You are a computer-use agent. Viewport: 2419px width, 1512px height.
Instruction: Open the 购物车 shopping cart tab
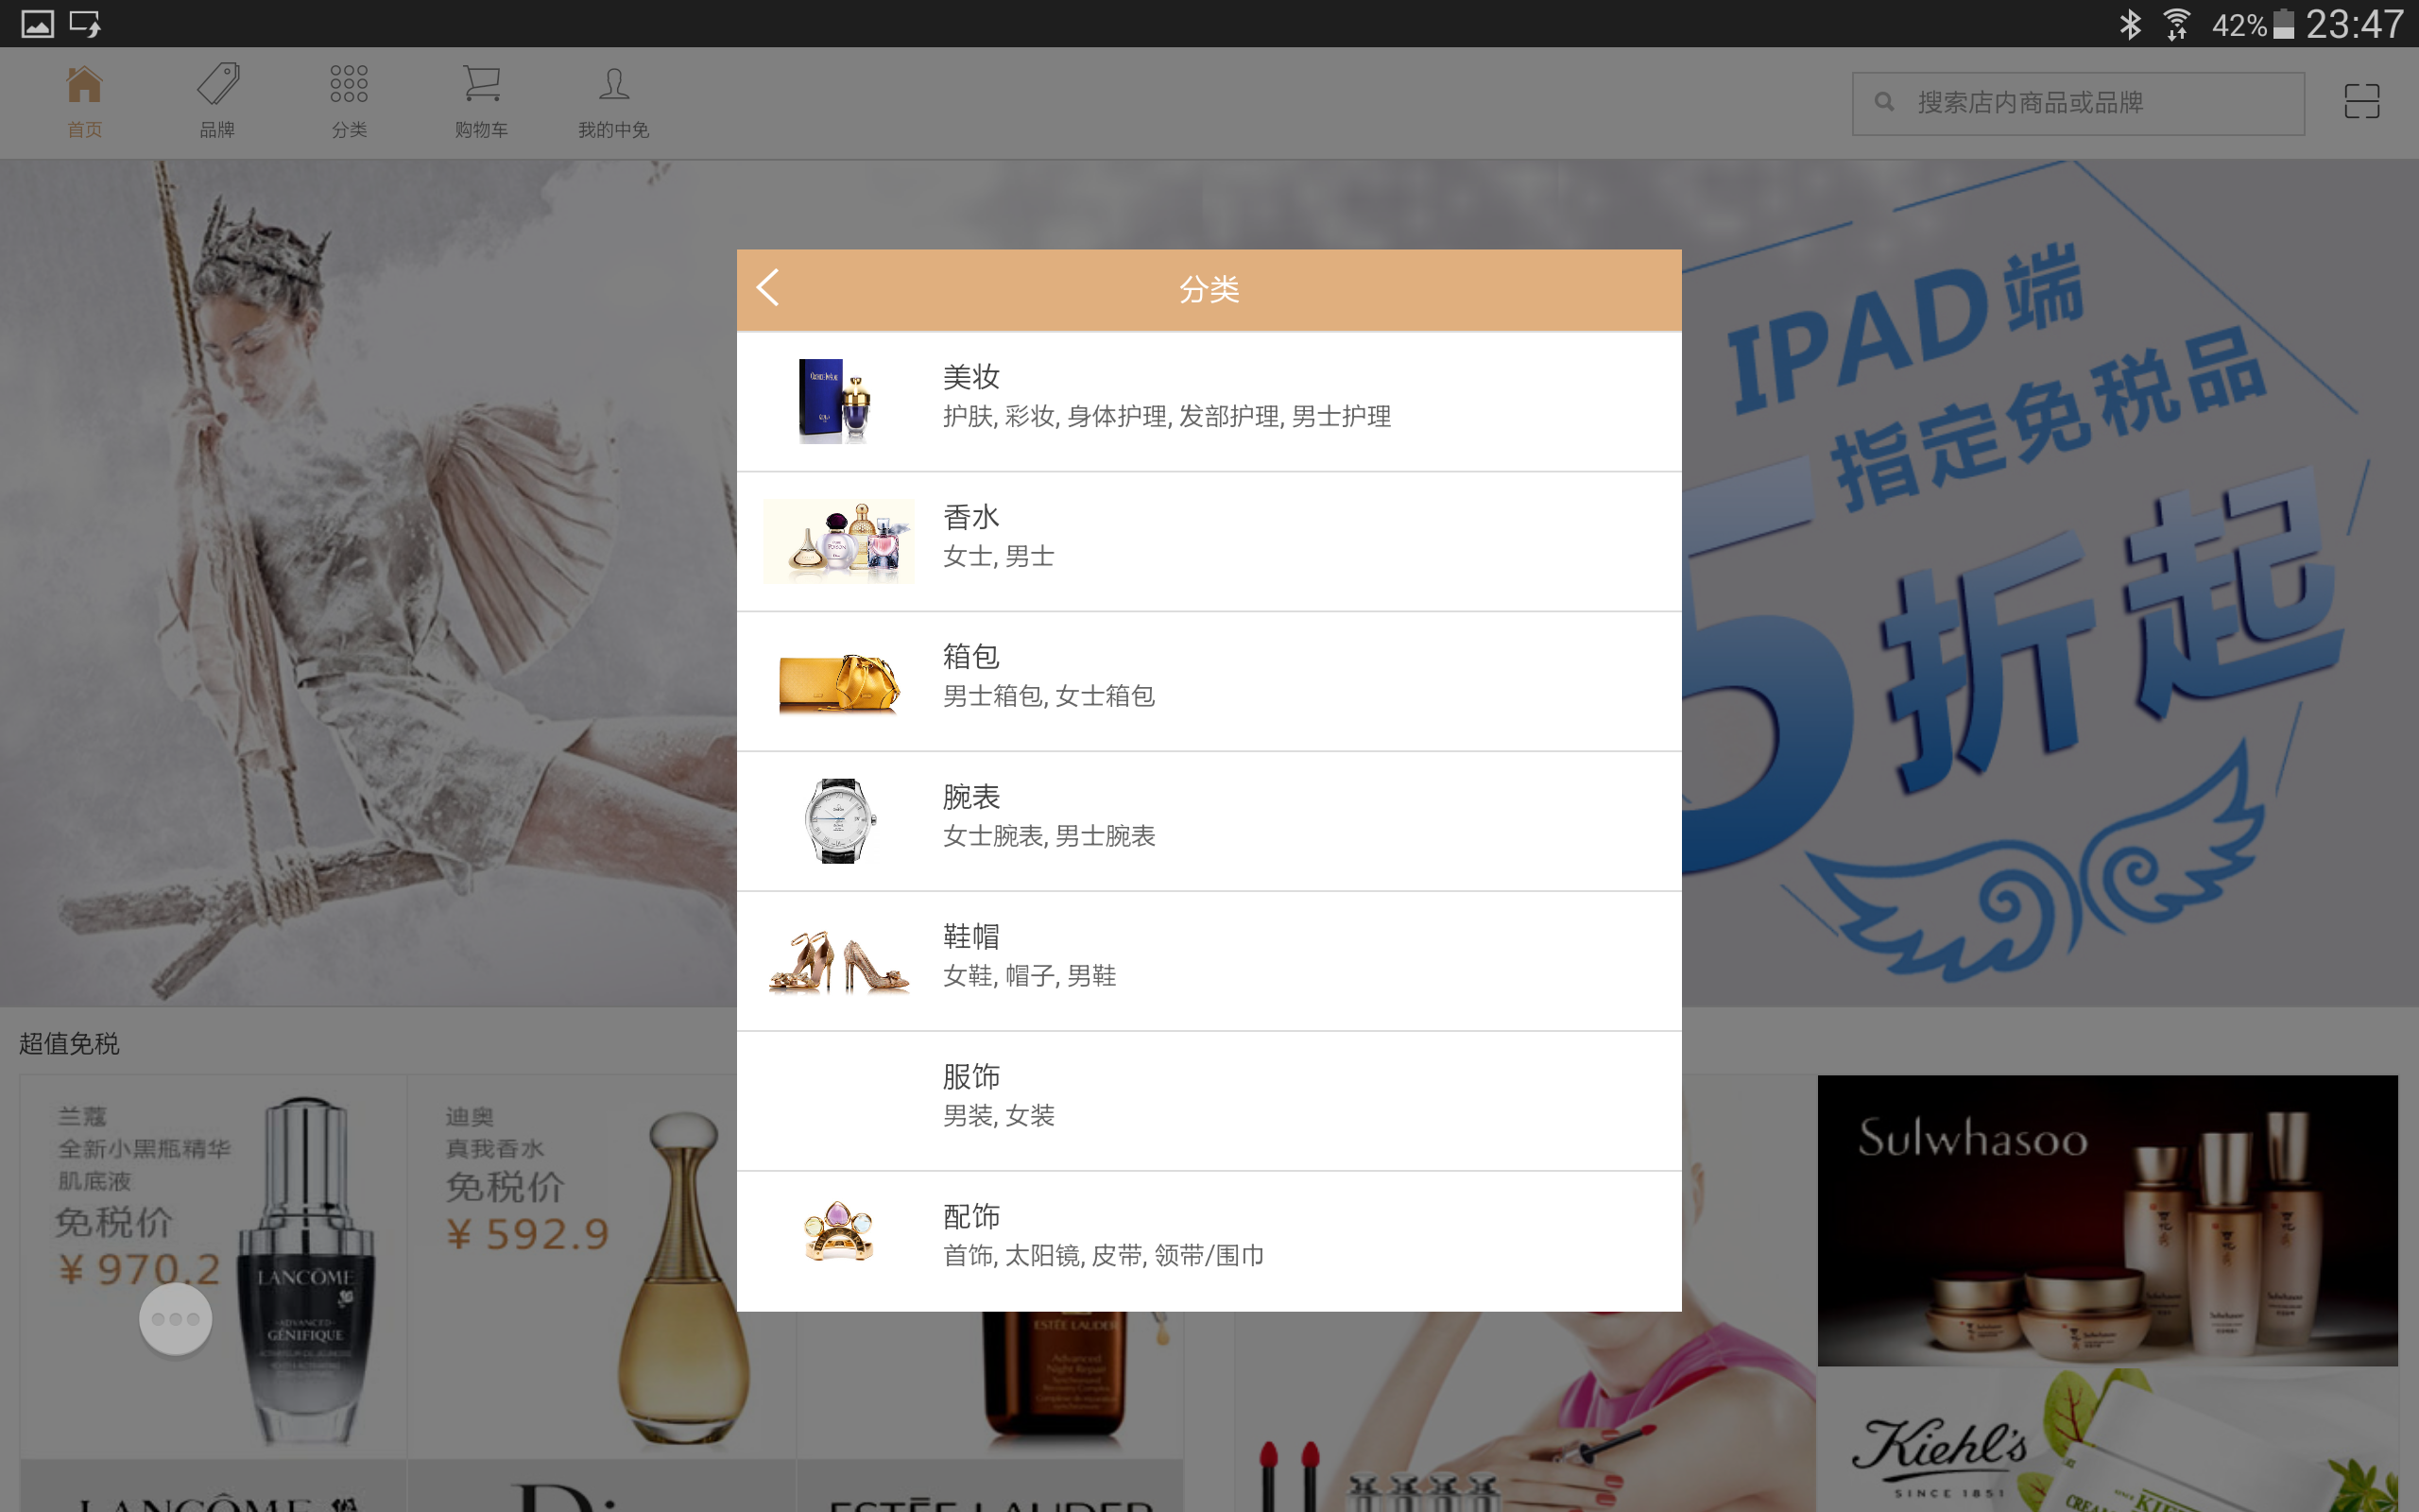(x=482, y=102)
